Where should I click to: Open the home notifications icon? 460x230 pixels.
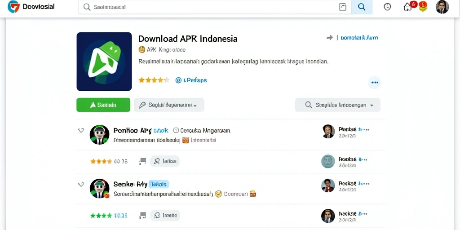pyautogui.click(x=408, y=7)
